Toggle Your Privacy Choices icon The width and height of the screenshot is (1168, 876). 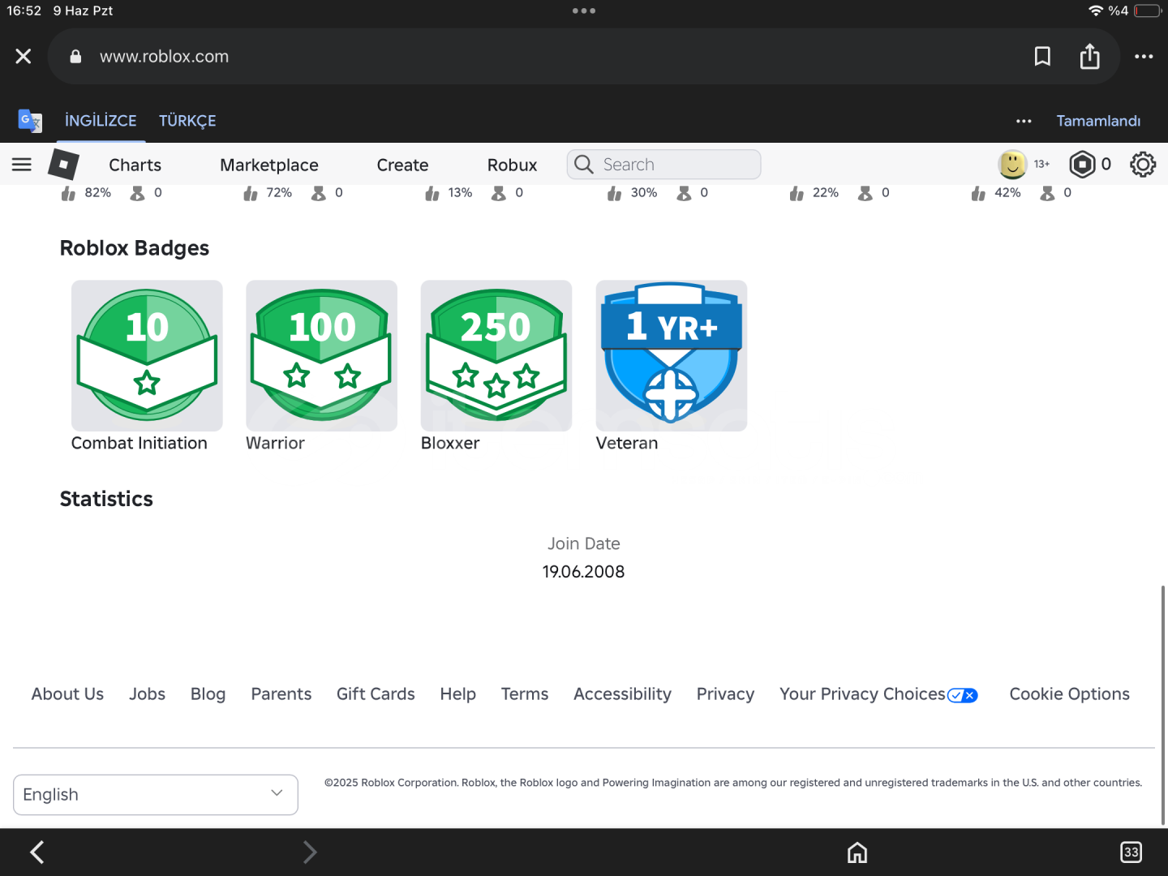[x=963, y=695]
